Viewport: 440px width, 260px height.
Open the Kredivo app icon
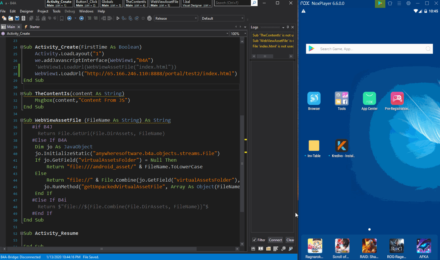tap(341, 146)
